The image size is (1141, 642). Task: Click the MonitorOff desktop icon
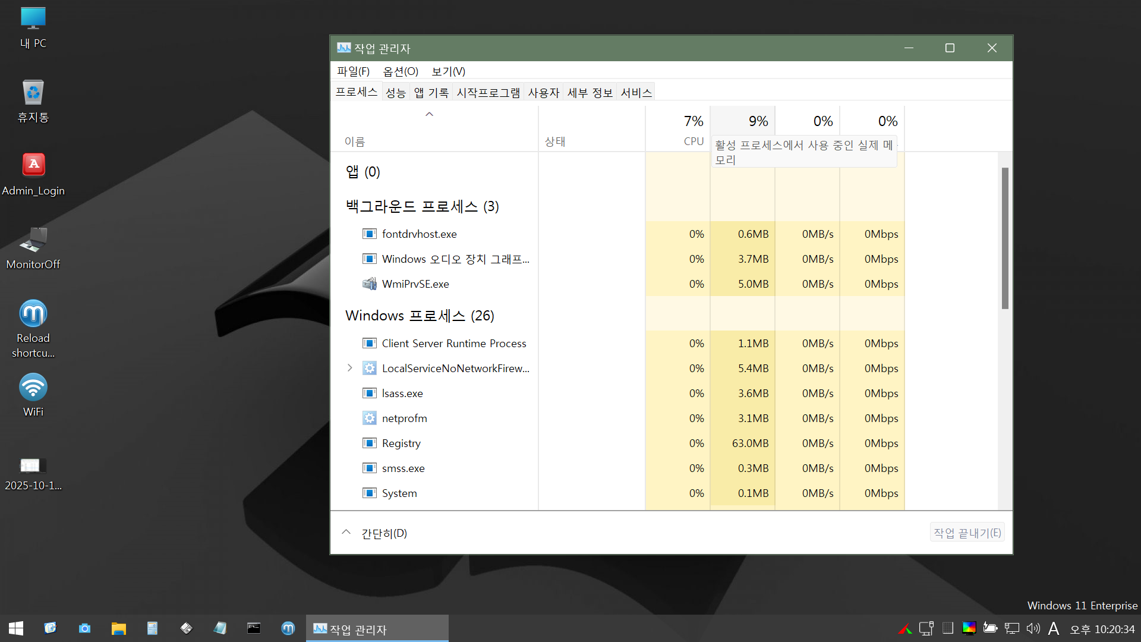[x=33, y=240]
